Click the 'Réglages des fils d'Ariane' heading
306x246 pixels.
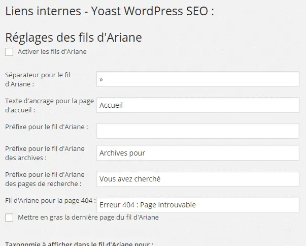coord(74,38)
